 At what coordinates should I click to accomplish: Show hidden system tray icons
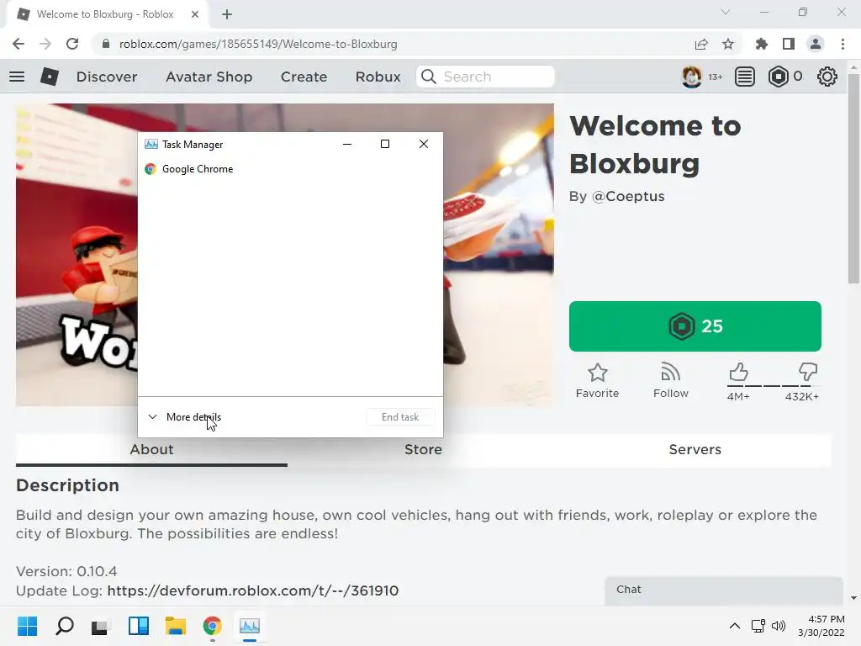tap(734, 626)
